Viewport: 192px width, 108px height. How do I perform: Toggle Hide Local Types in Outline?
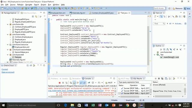point(181,49)
